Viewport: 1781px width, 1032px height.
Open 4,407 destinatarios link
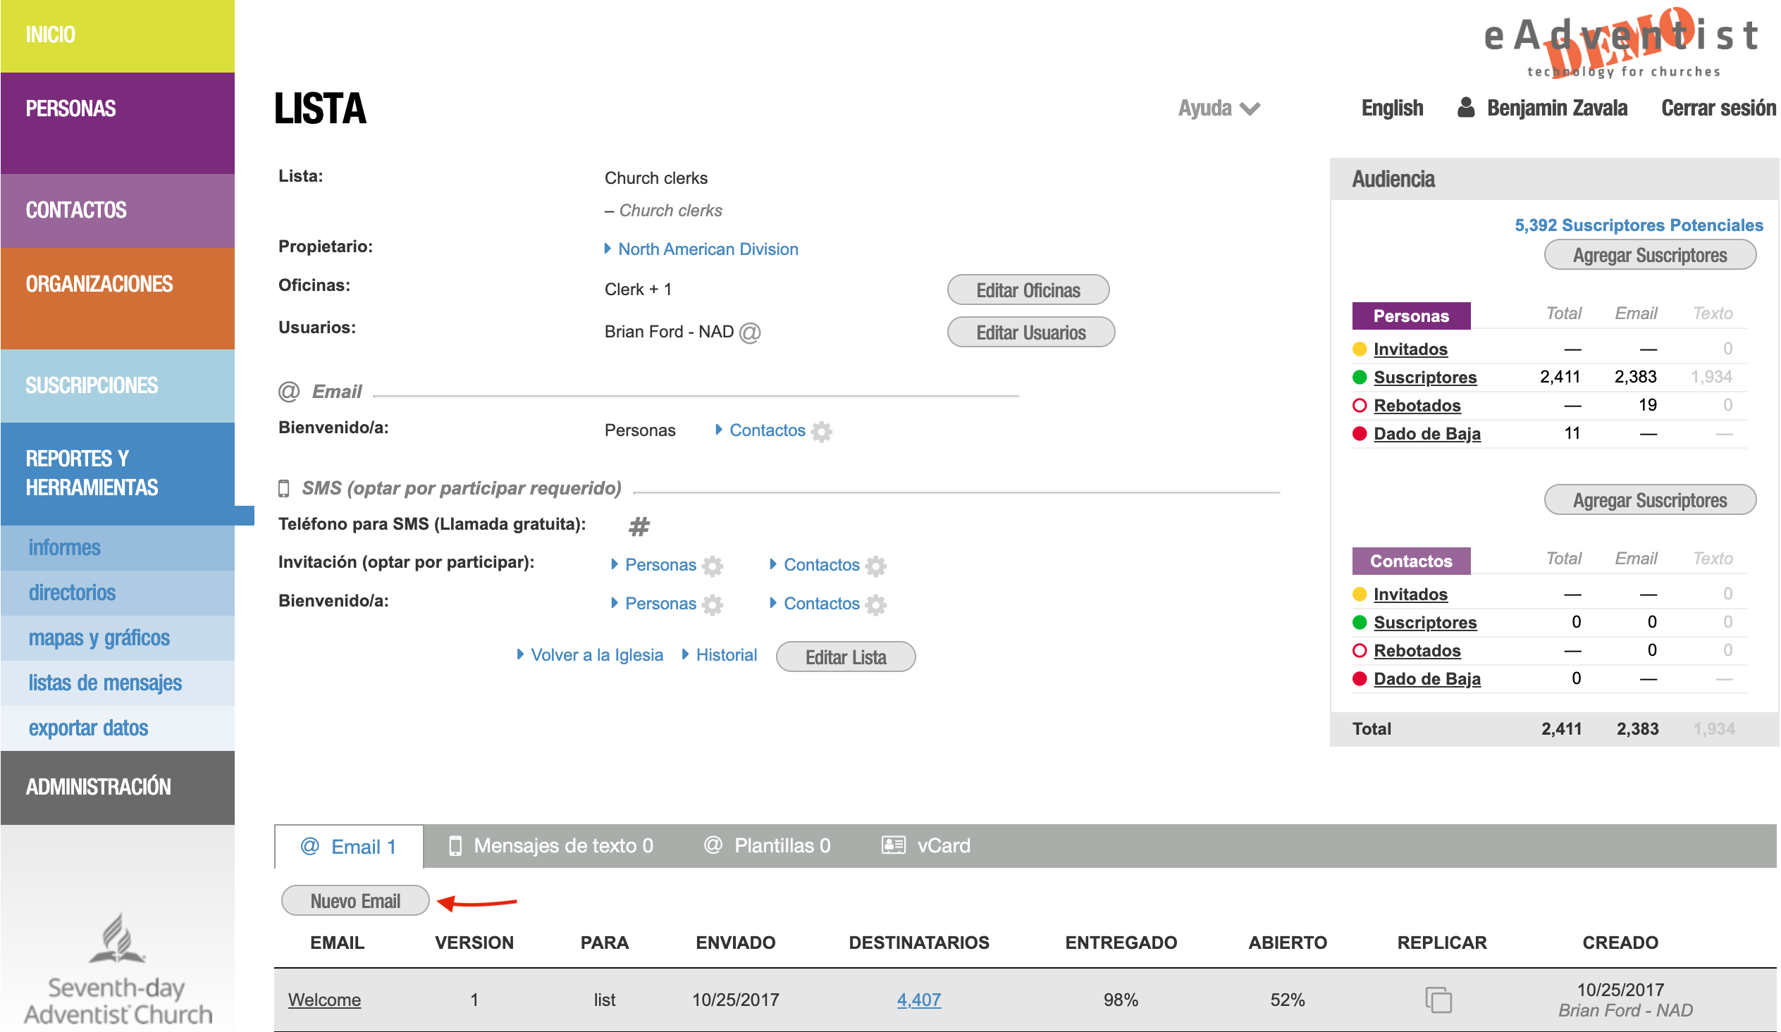click(x=918, y=1000)
